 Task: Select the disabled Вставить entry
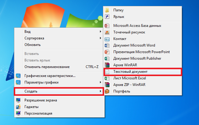pos(59,54)
